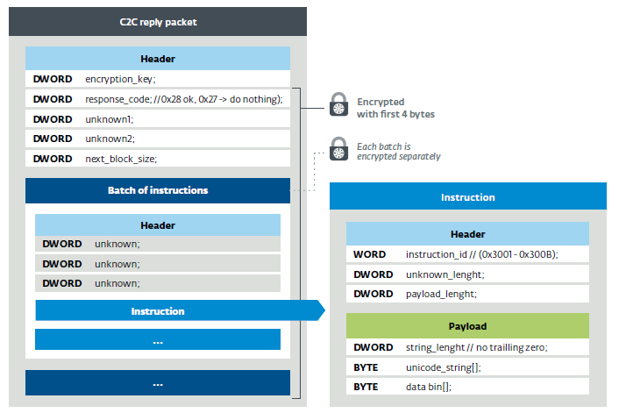Image resolution: width=619 pixels, height=420 pixels.
Task: Select the payload_lenght DWORD row
Action: 467,294
